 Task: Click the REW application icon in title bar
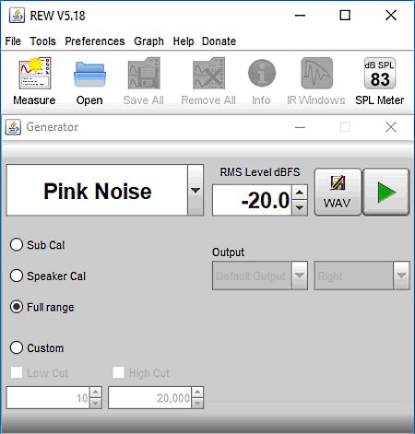point(17,16)
